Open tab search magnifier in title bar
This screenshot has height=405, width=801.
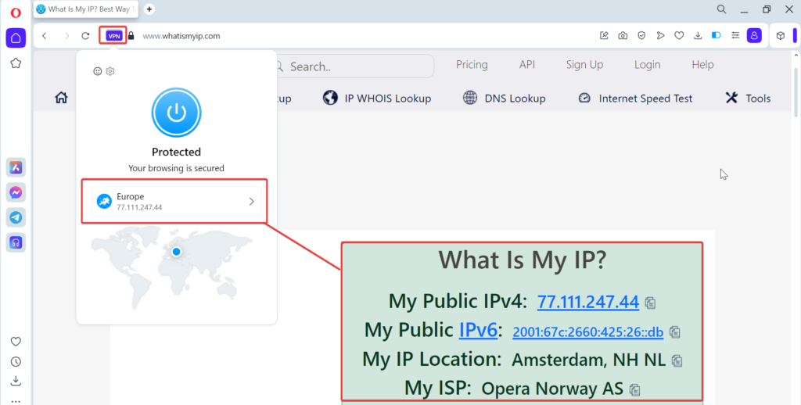pyautogui.click(x=721, y=9)
